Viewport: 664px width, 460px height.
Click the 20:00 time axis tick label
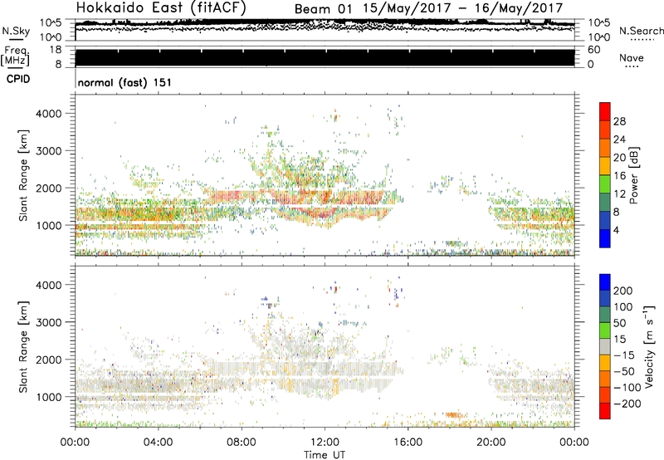tap(491, 443)
